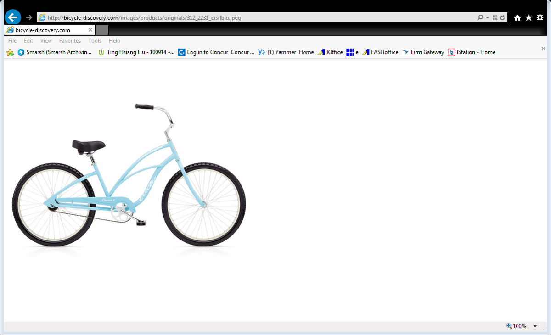Click the Forward navigation arrow
The image size is (551, 335).
coord(28,17)
